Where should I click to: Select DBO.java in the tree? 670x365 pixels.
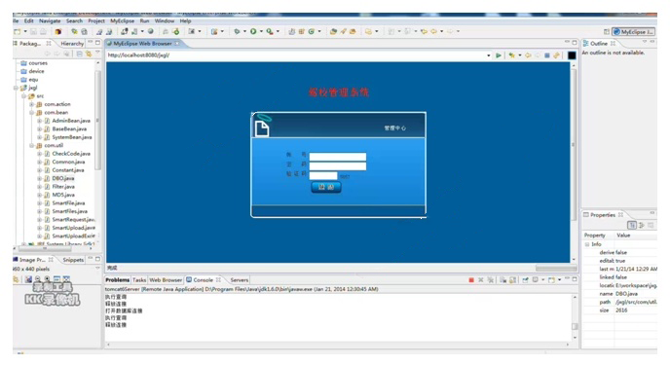(62, 178)
